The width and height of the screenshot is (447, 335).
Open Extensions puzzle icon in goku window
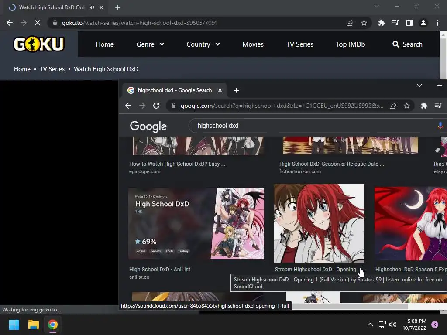pyautogui.click(x=381, y=23)
